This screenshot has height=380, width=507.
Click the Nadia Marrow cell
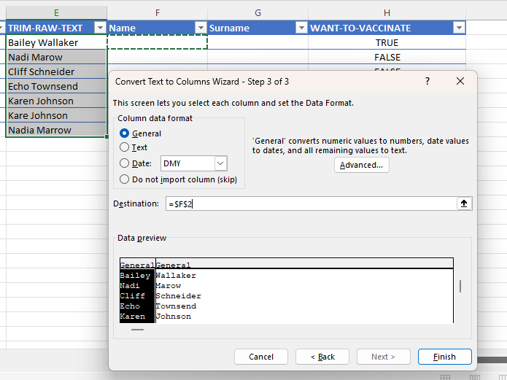coord(56,130)
